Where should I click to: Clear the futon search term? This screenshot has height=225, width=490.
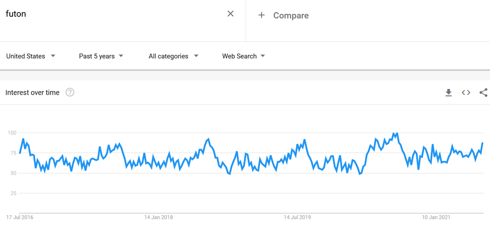(231, 14)
